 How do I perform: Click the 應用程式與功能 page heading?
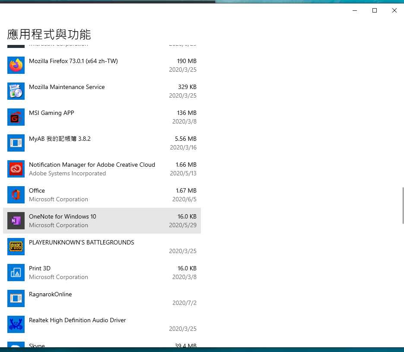coord(49,34)
